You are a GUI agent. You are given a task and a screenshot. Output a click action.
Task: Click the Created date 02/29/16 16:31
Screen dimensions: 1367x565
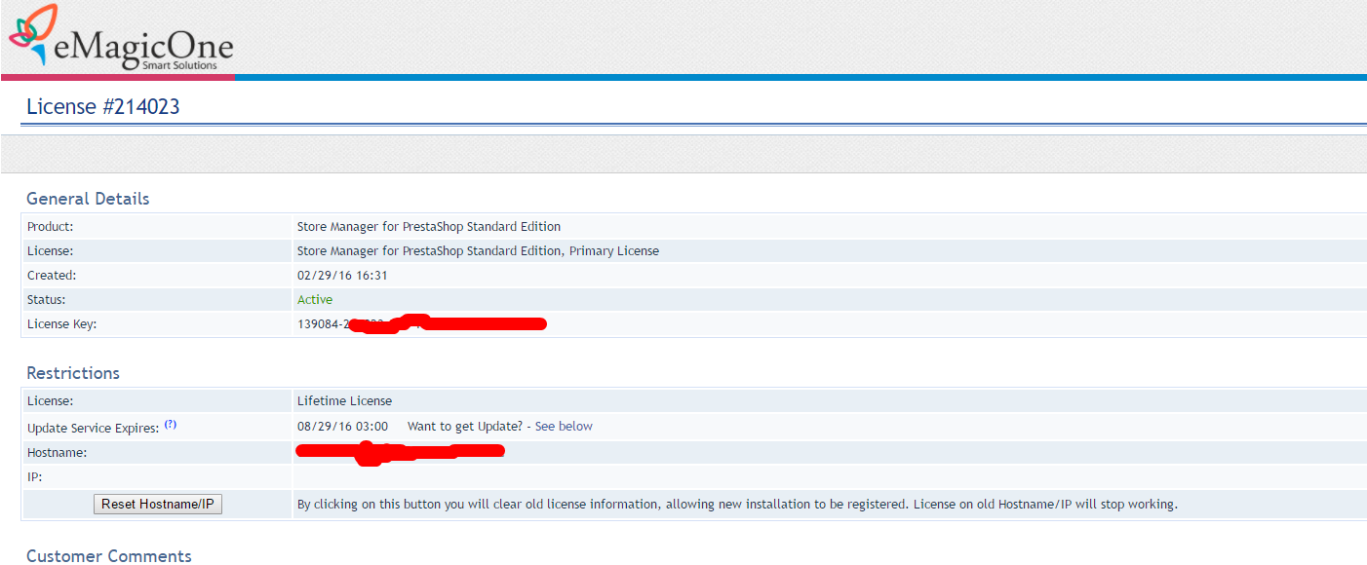click(x=342, y=276)
